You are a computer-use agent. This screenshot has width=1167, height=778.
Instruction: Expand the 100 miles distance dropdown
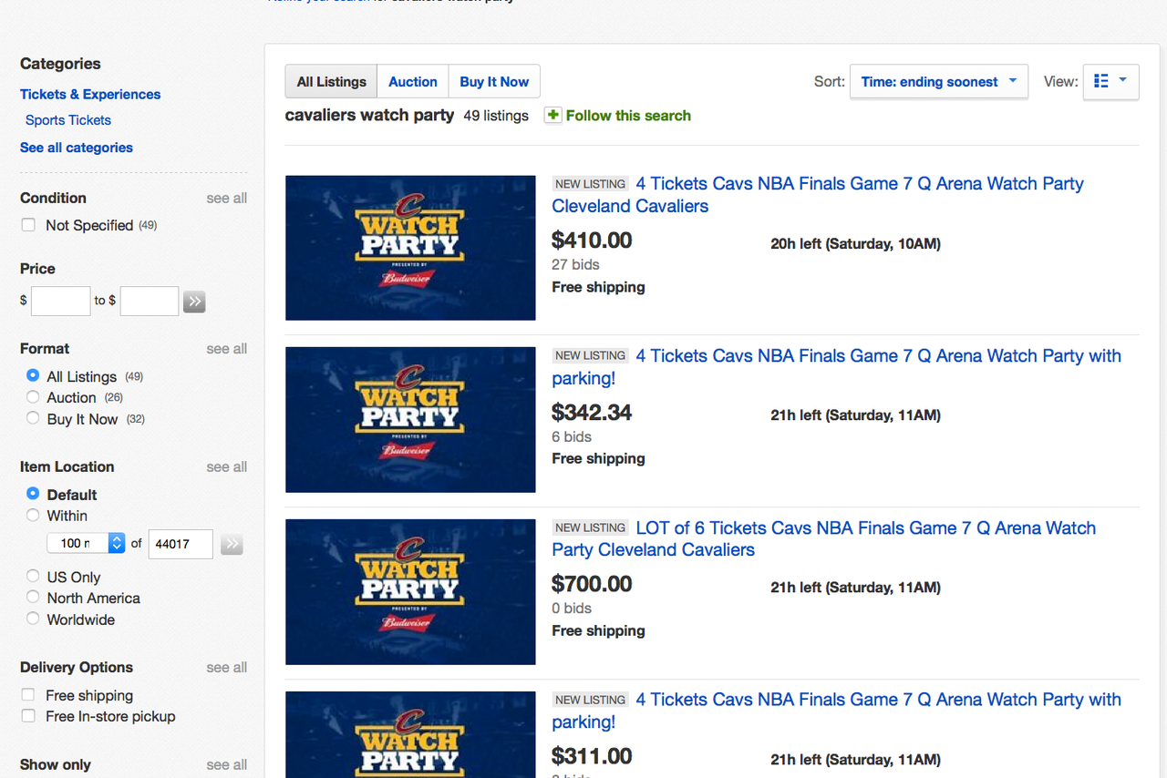pyautogui.click(x=86, y=543)
